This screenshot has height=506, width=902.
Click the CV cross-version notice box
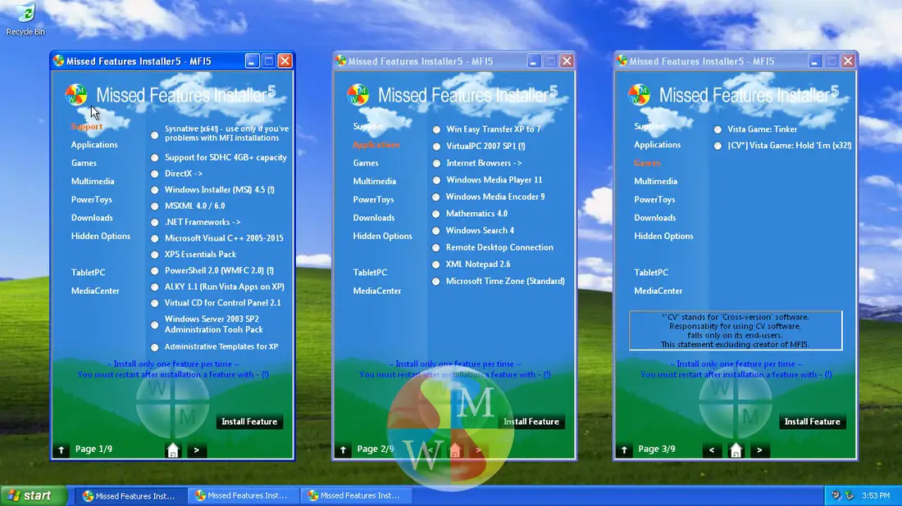pyautogui.click(x=736, y=330)
